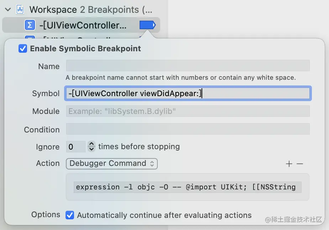This screenshot has width=329, height=230.
Task: Decrease the Ignore count stepper
Action: pos(92,149)
